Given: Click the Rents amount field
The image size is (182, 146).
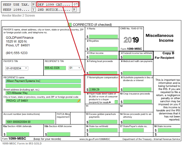Looking at the screenshot, I should point(103,37).
